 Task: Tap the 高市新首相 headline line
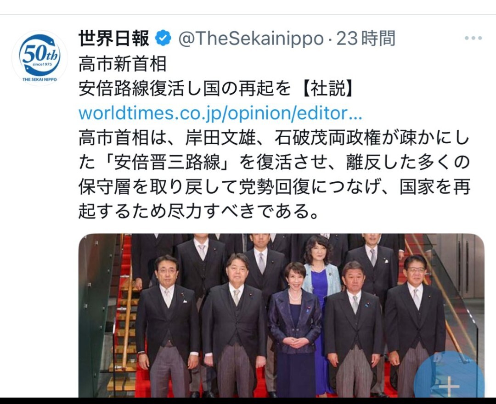pyautogui.click(x=122, y=63)
